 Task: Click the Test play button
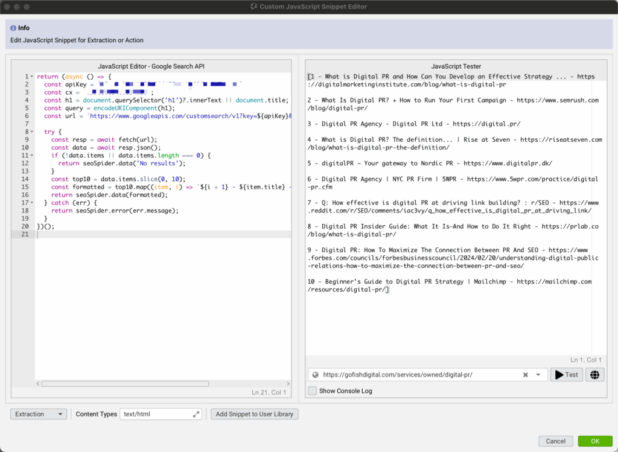click(566, 375)
